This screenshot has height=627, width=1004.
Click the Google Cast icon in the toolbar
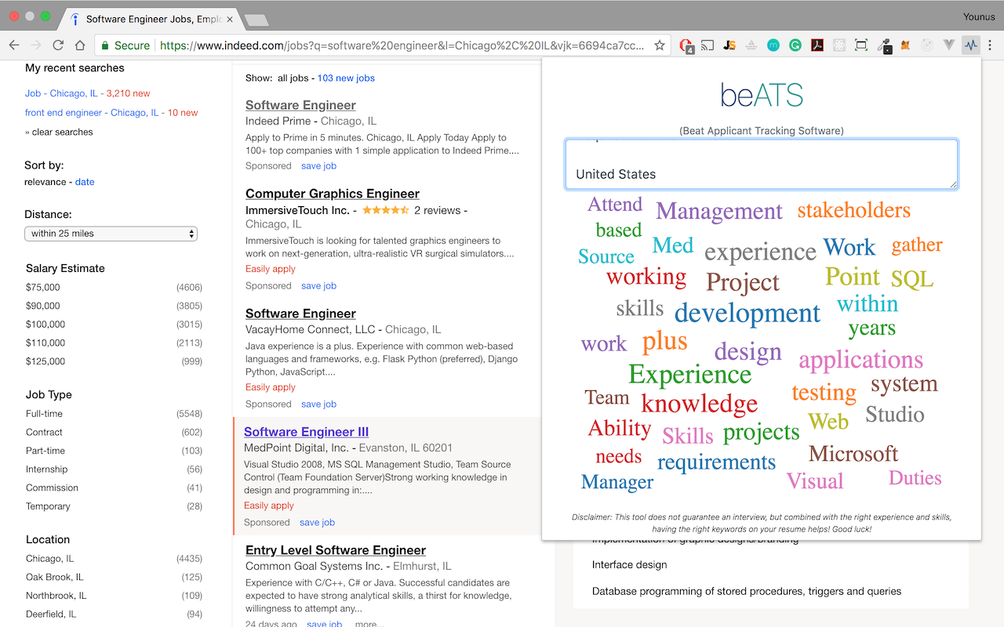[x=708, y=45]
